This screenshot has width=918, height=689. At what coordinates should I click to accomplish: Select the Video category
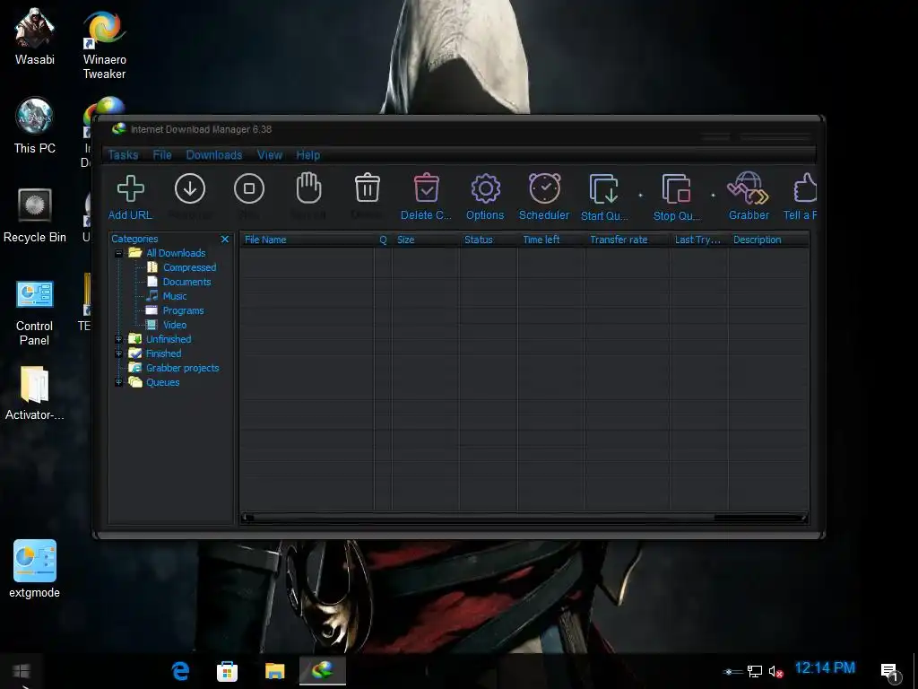(175, 325)
